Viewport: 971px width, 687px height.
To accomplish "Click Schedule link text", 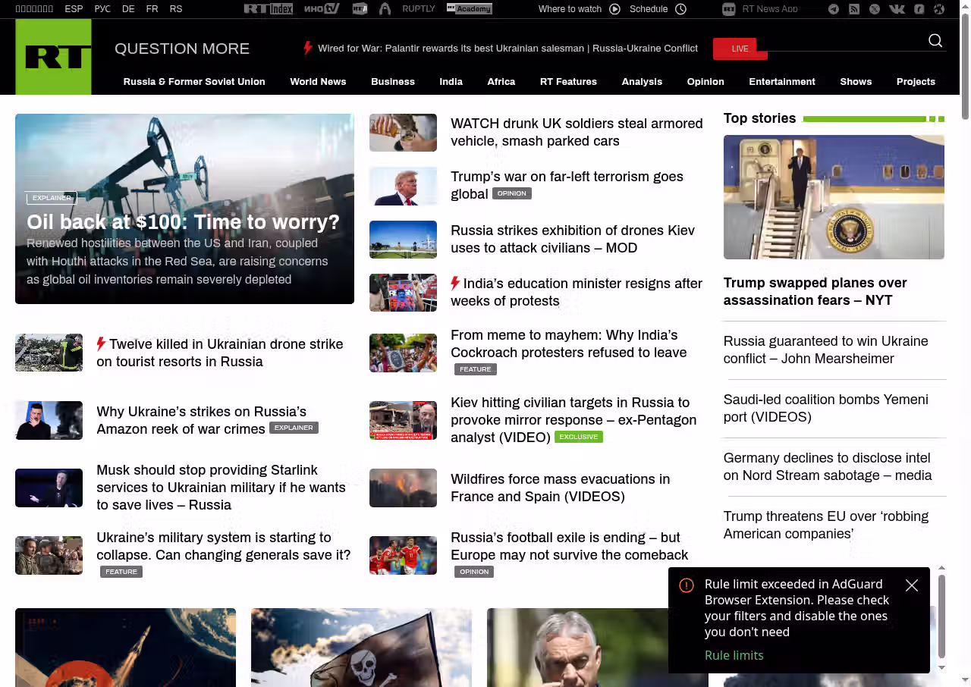I will coord(649,9).
